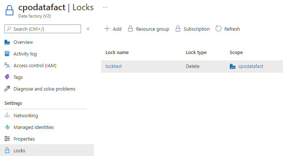Click the Resource group lock icon
283x157 pixels.
[130, 29]
